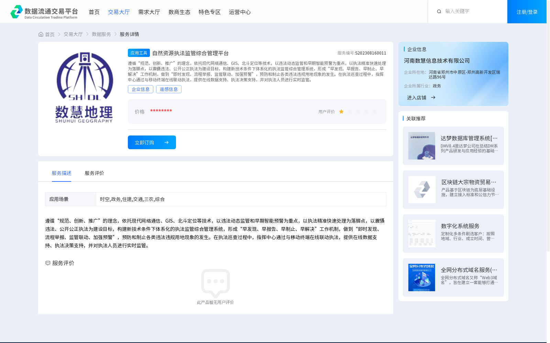
Task: Open 全网分布式域名服务 recommendation title
Action: pos(469,270)
